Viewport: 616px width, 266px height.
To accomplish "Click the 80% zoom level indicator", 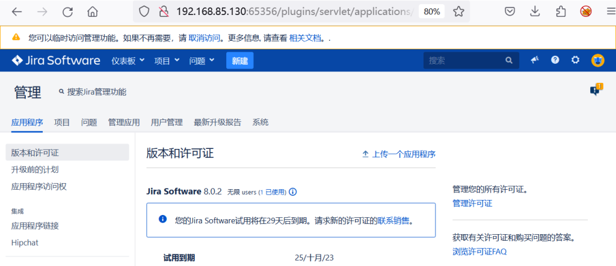I will click(x=432, y=12).
